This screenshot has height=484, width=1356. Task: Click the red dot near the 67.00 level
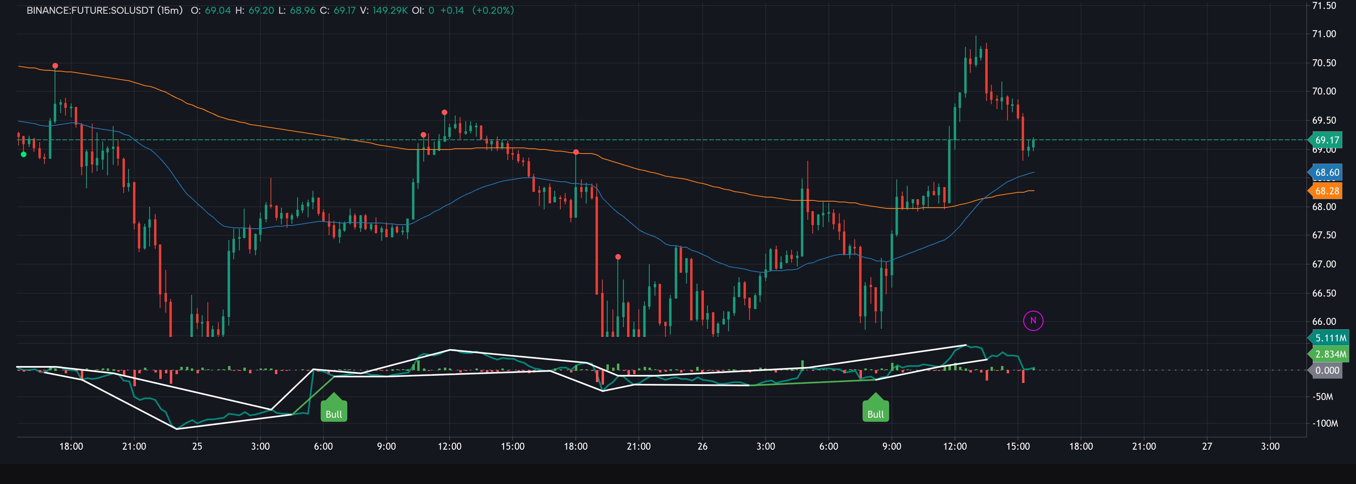(x=618, y=257)
